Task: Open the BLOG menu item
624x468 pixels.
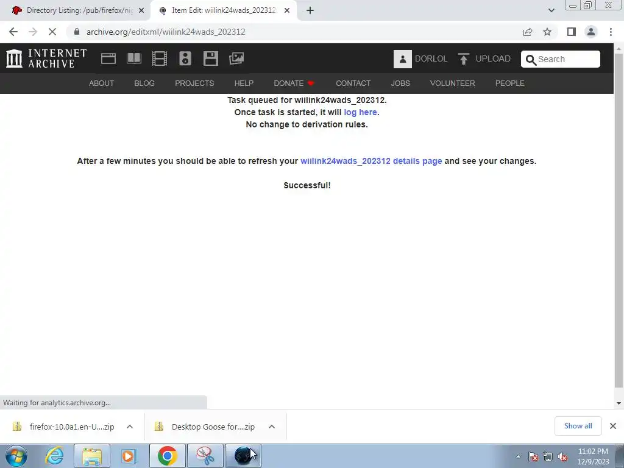Action: pyautogui.click(x=144, y=83)
